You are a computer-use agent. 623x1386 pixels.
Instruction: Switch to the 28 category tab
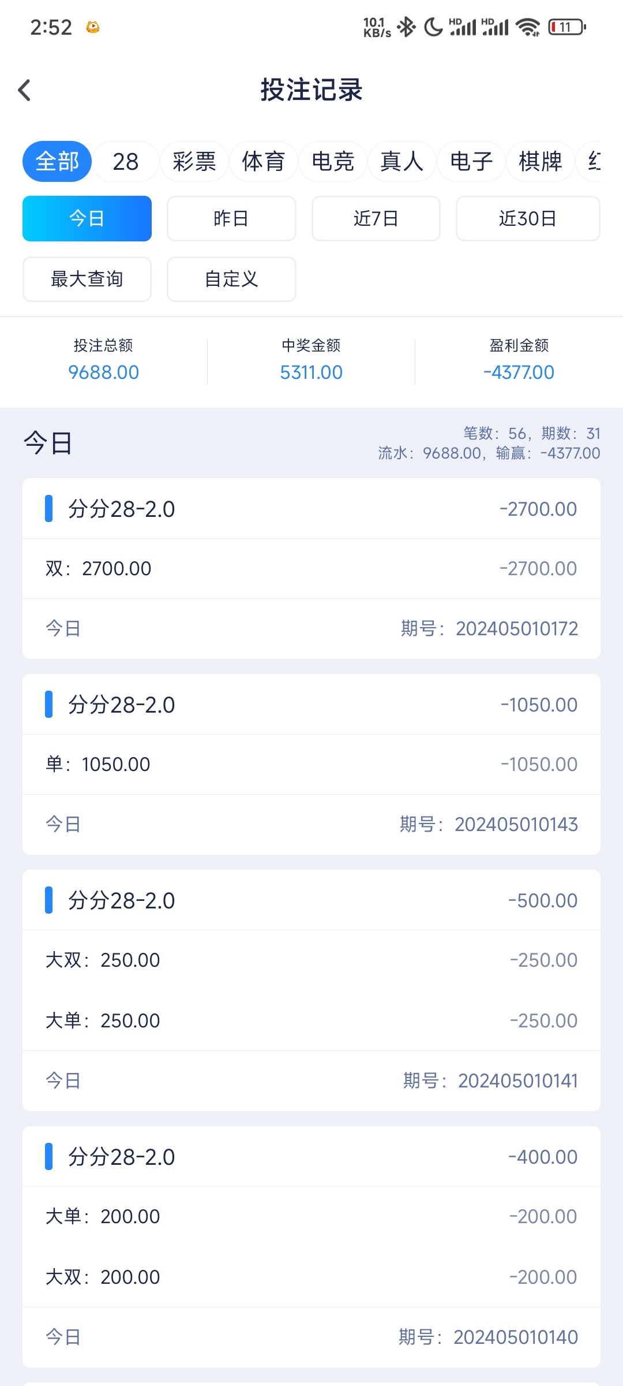[126, 161]
